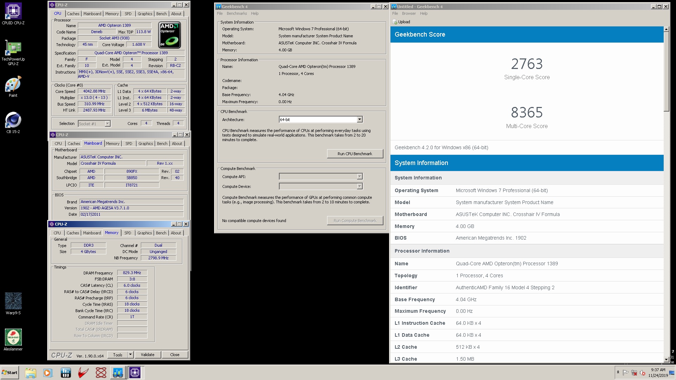Click the Show Desktop monitor icon in tray
676x380 pixels.
coord(672,373)
